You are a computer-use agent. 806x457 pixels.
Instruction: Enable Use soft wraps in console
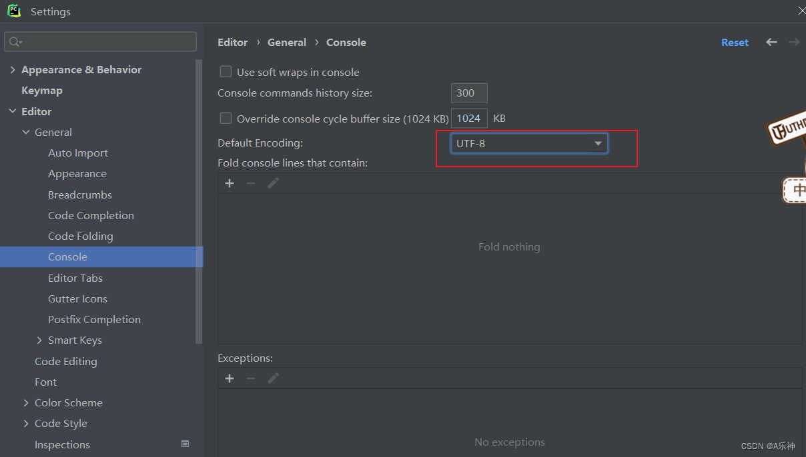coord(226,71)
